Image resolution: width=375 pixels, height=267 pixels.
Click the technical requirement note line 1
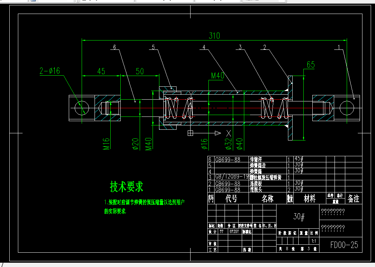pos(144,202)
